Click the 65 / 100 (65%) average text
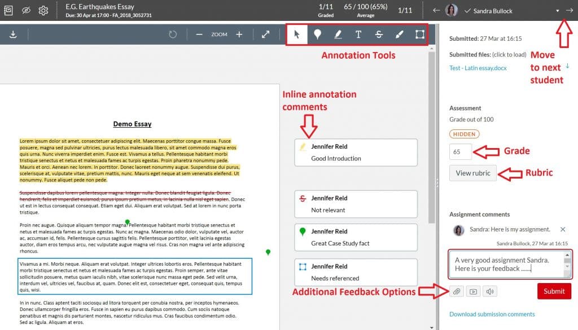 pos(365,7)
